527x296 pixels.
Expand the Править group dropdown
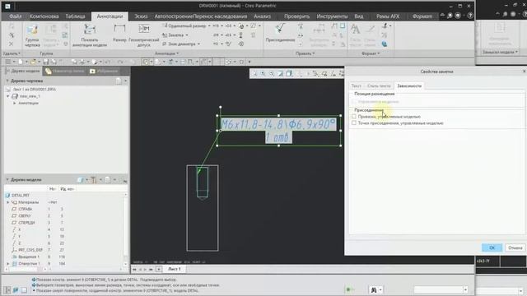point(305,53)
